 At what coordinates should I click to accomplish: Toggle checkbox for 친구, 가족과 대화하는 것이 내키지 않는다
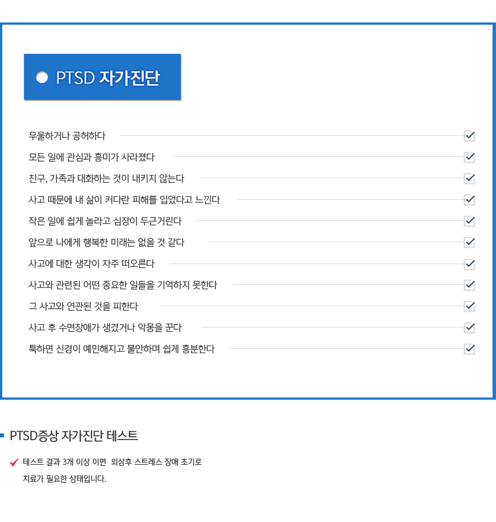click(x=469, y=178)
